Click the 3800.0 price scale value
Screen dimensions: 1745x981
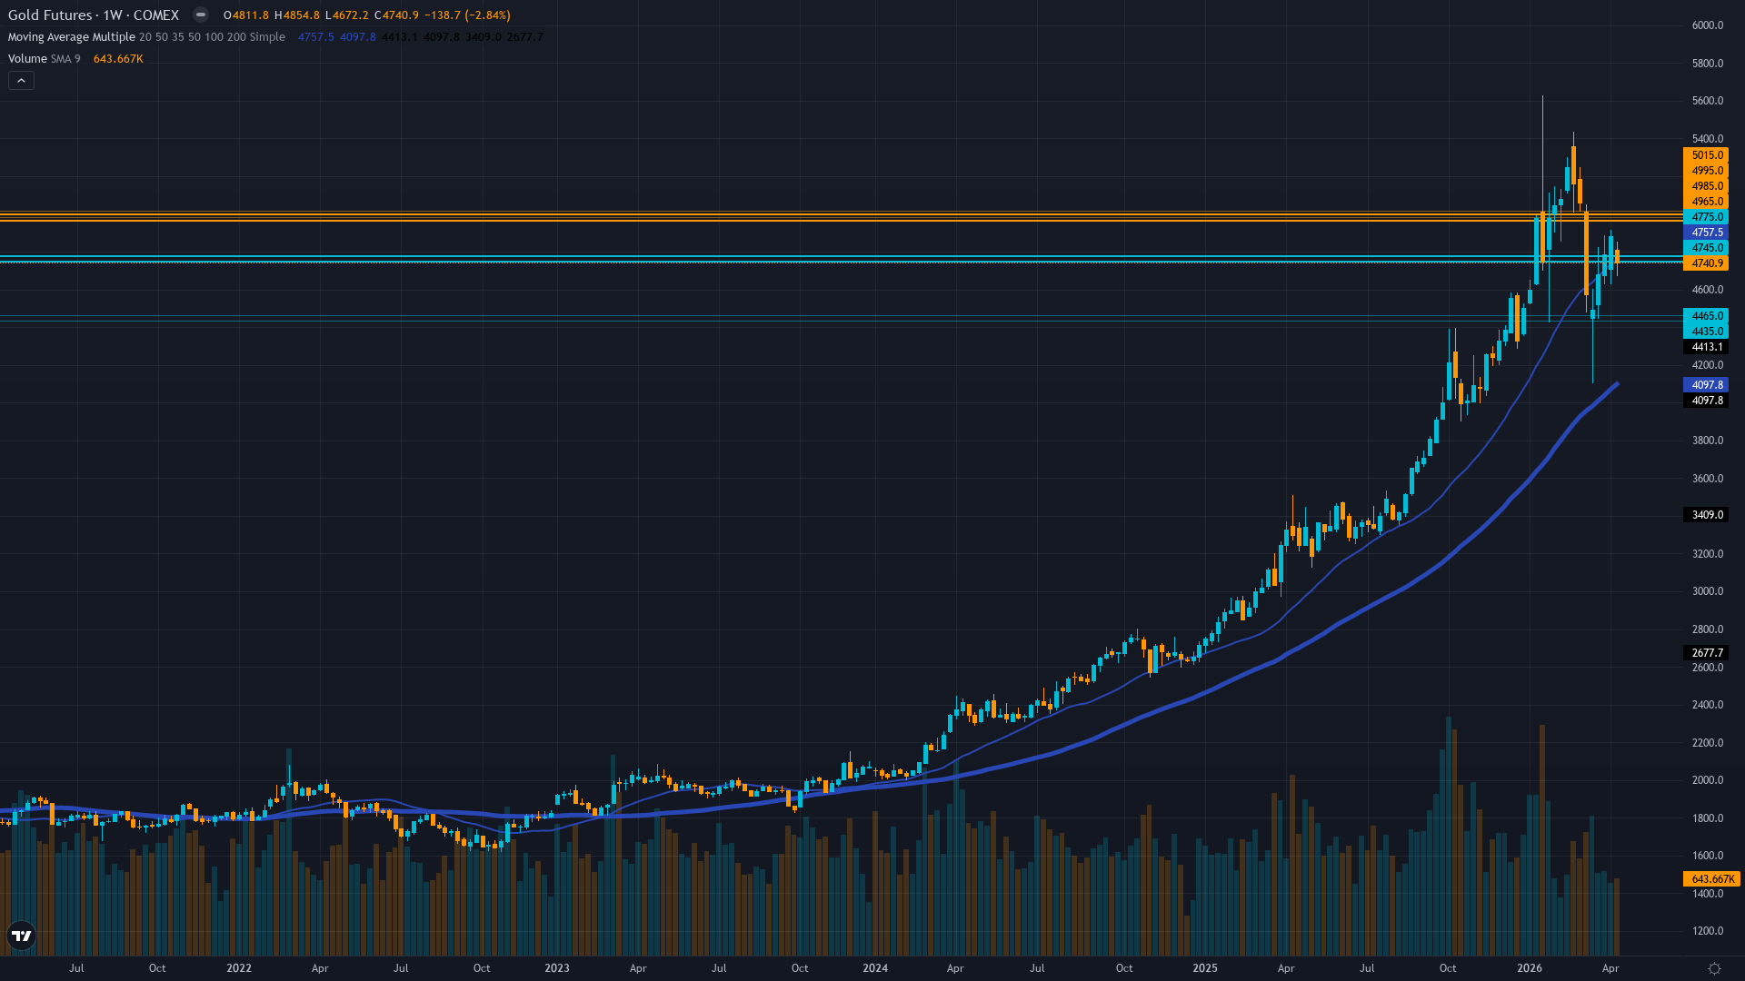point(1708,441)
